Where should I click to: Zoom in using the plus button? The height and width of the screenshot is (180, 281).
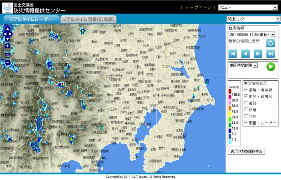[x=7, y=46]
